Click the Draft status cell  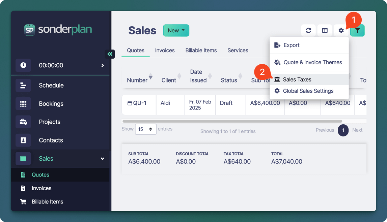[x=230, y=105]
